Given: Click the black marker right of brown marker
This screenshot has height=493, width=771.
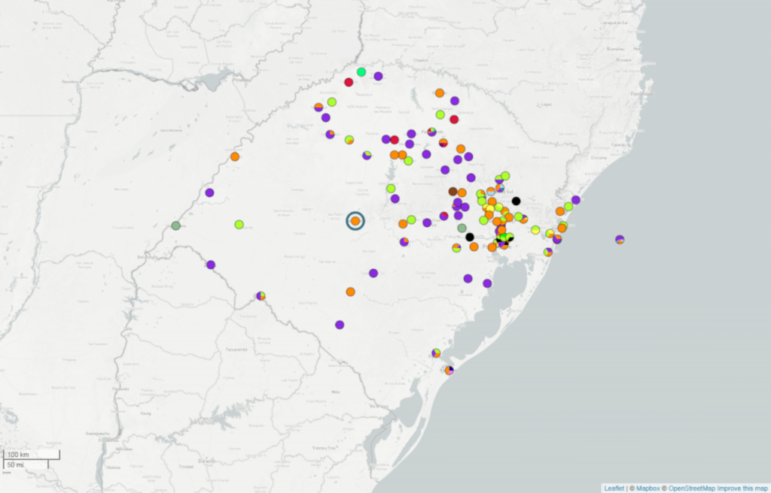Looking at the screenshot, I should tap(516, 201).
